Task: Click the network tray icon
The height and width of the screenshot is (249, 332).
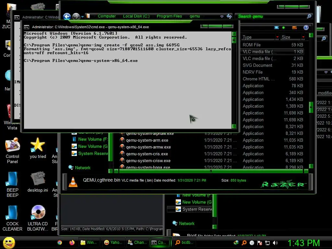Action: point(267,243)
